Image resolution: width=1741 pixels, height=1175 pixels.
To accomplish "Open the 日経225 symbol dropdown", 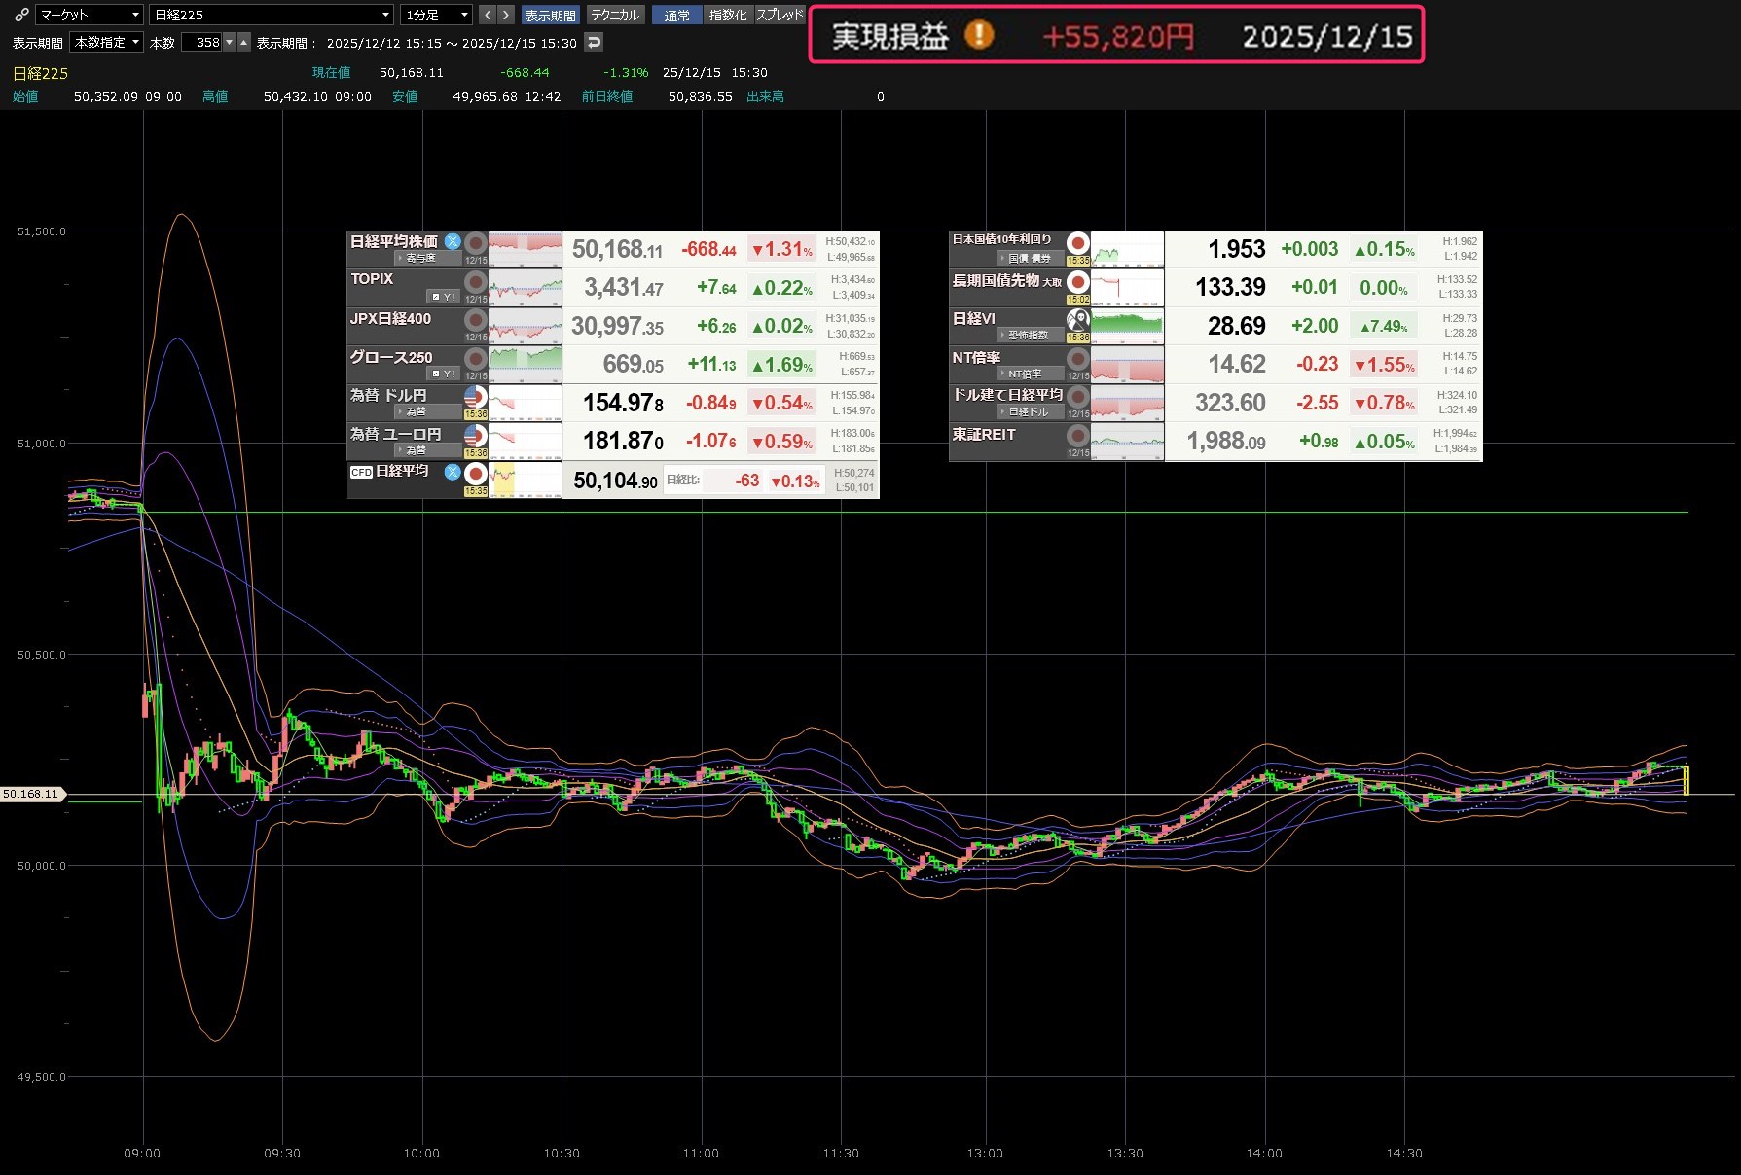I will [272, 15].
